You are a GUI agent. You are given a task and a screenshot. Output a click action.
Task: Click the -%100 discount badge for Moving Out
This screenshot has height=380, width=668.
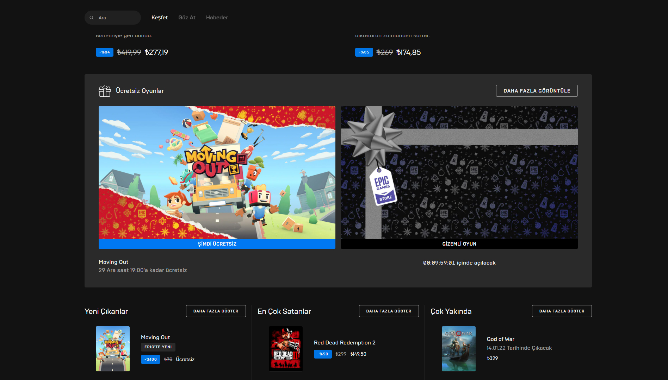point(150,359)
